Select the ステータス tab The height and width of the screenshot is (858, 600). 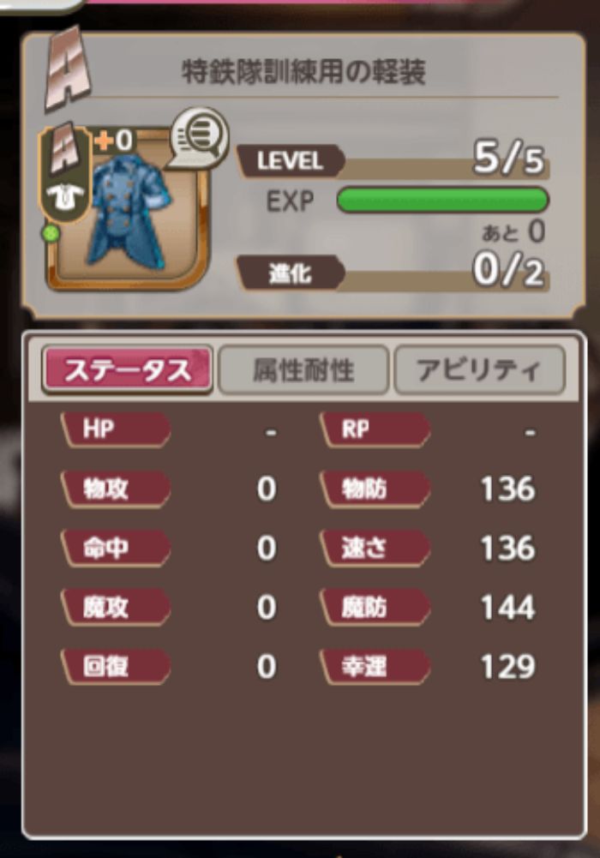[128, 370]
